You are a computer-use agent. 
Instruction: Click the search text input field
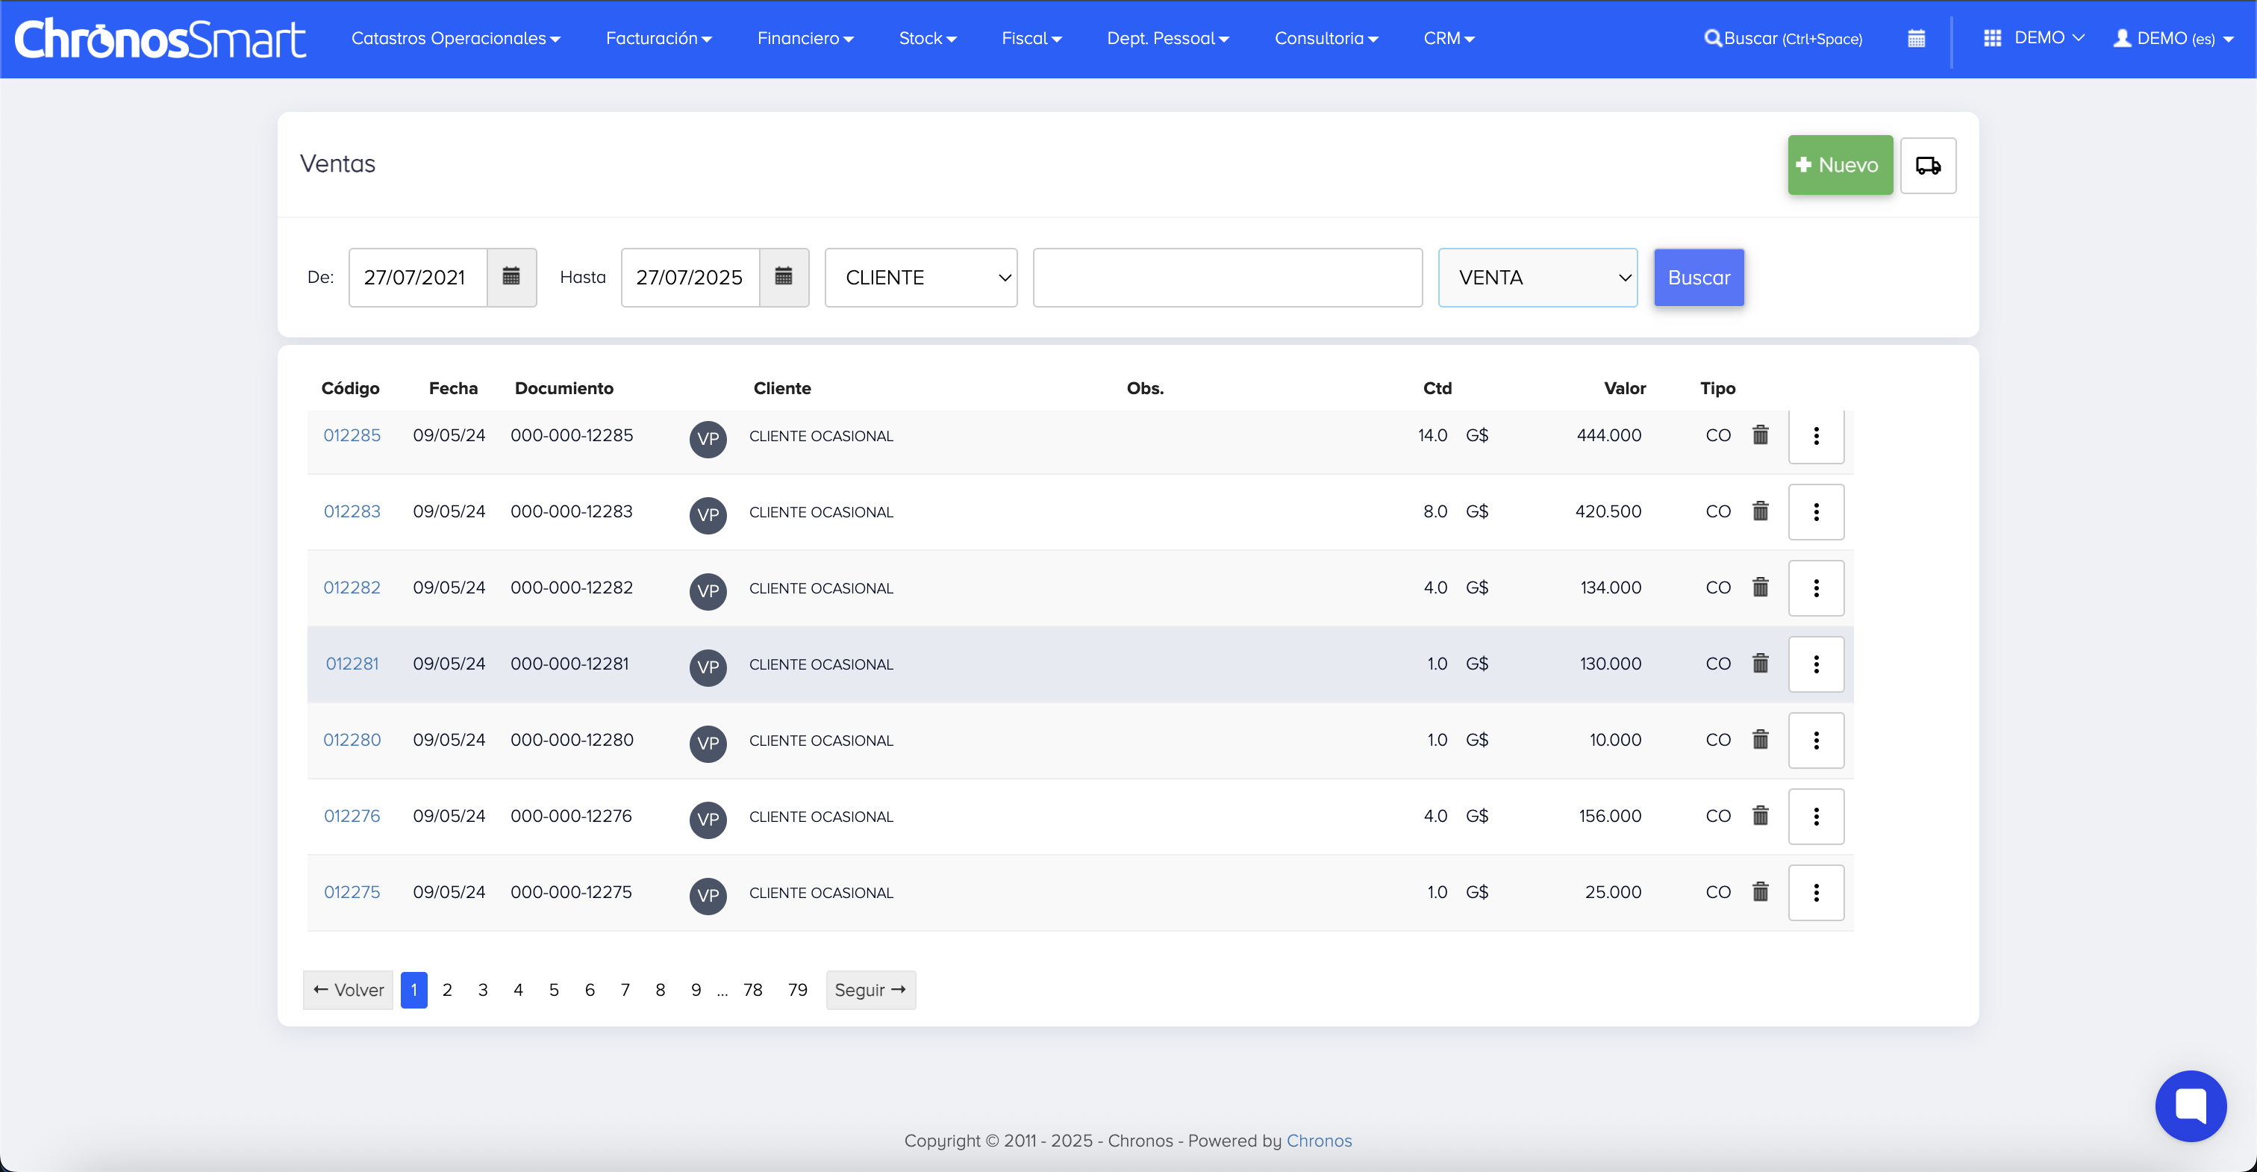click(1226, 277)
